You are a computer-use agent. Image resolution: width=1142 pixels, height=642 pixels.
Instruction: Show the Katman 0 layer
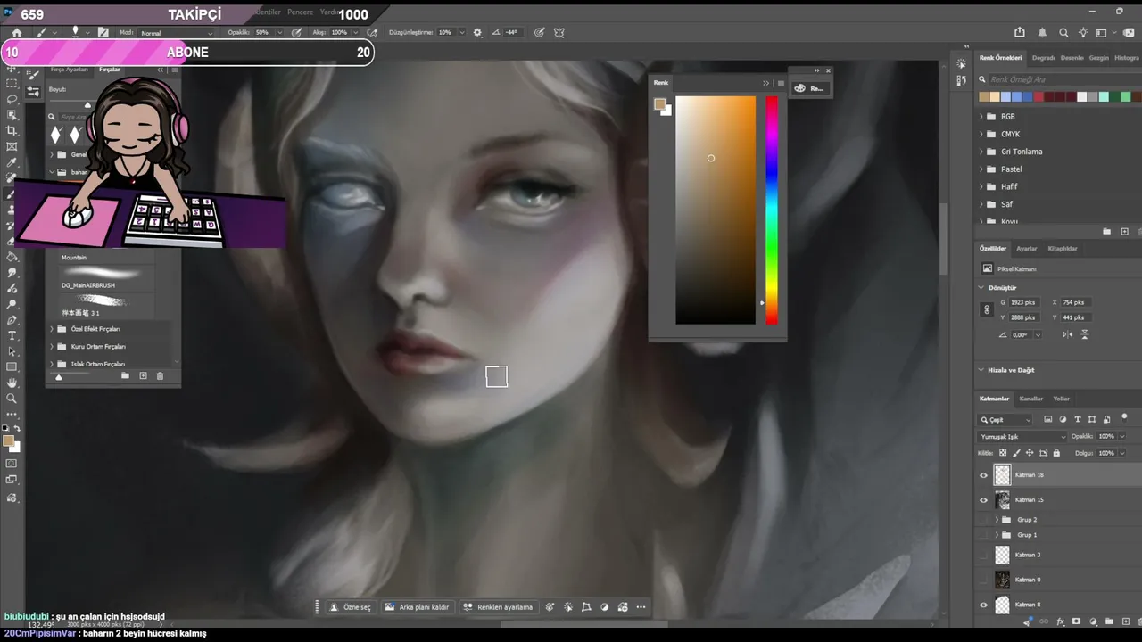984,580
